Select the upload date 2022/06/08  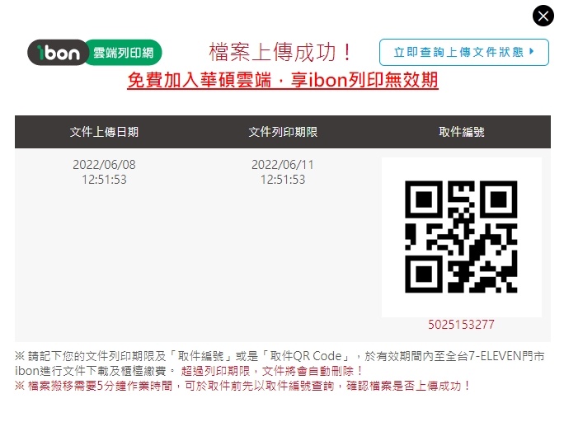pyautogui.click(x=104, y=165)
